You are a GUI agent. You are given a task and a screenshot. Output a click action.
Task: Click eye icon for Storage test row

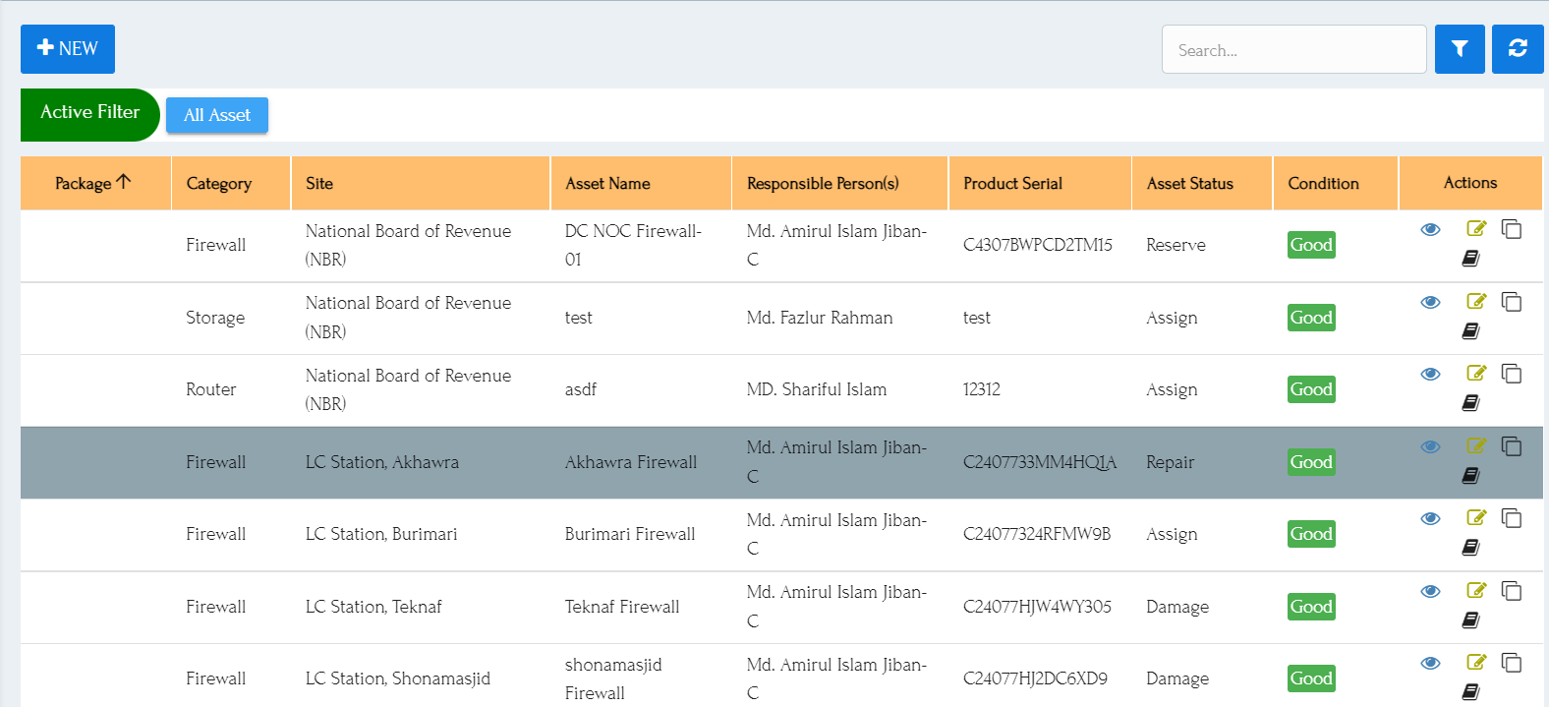click(x=1430, y=302)
